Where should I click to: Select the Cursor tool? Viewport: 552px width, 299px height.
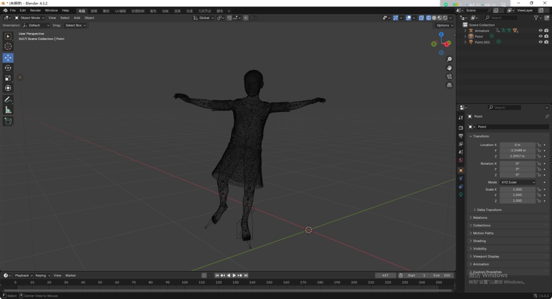8,46
